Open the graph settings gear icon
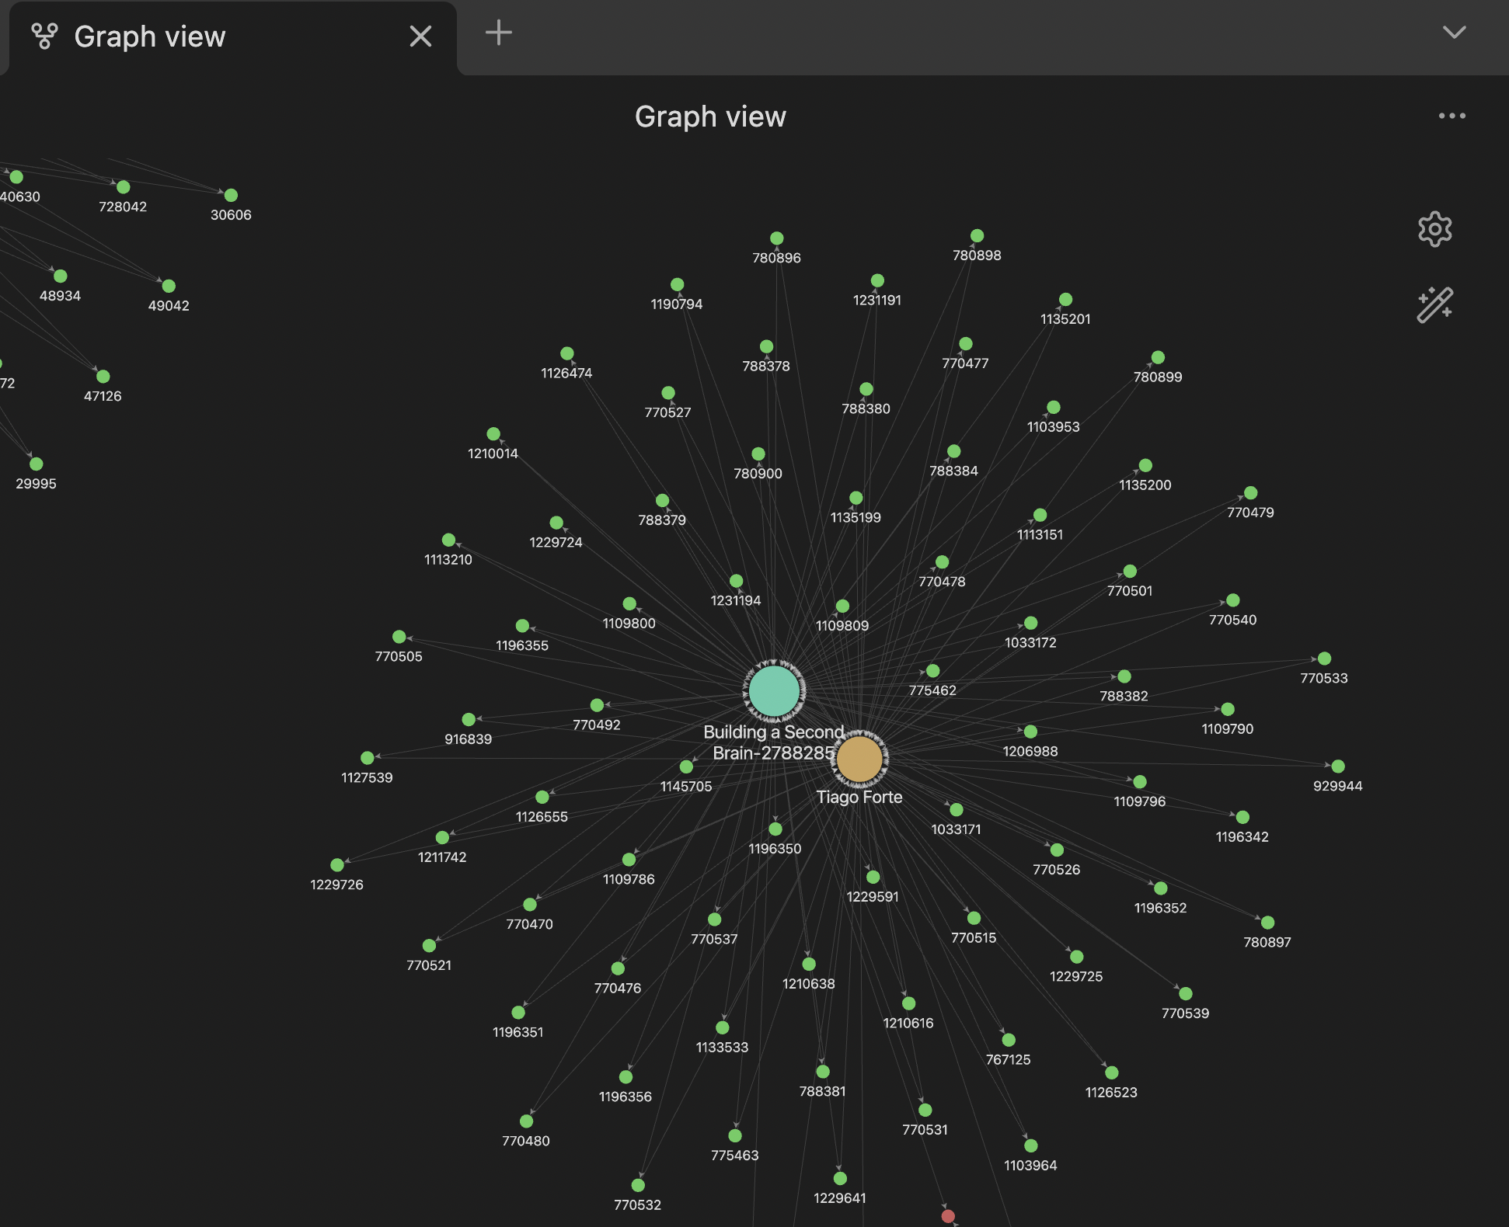The width and height of the screenshot is (1509, 1227). point(1434,229)
